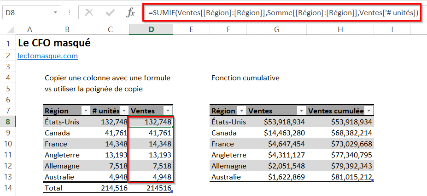
Task: Click the vertical dots handle beside Name Box
Action: [70, 12]
